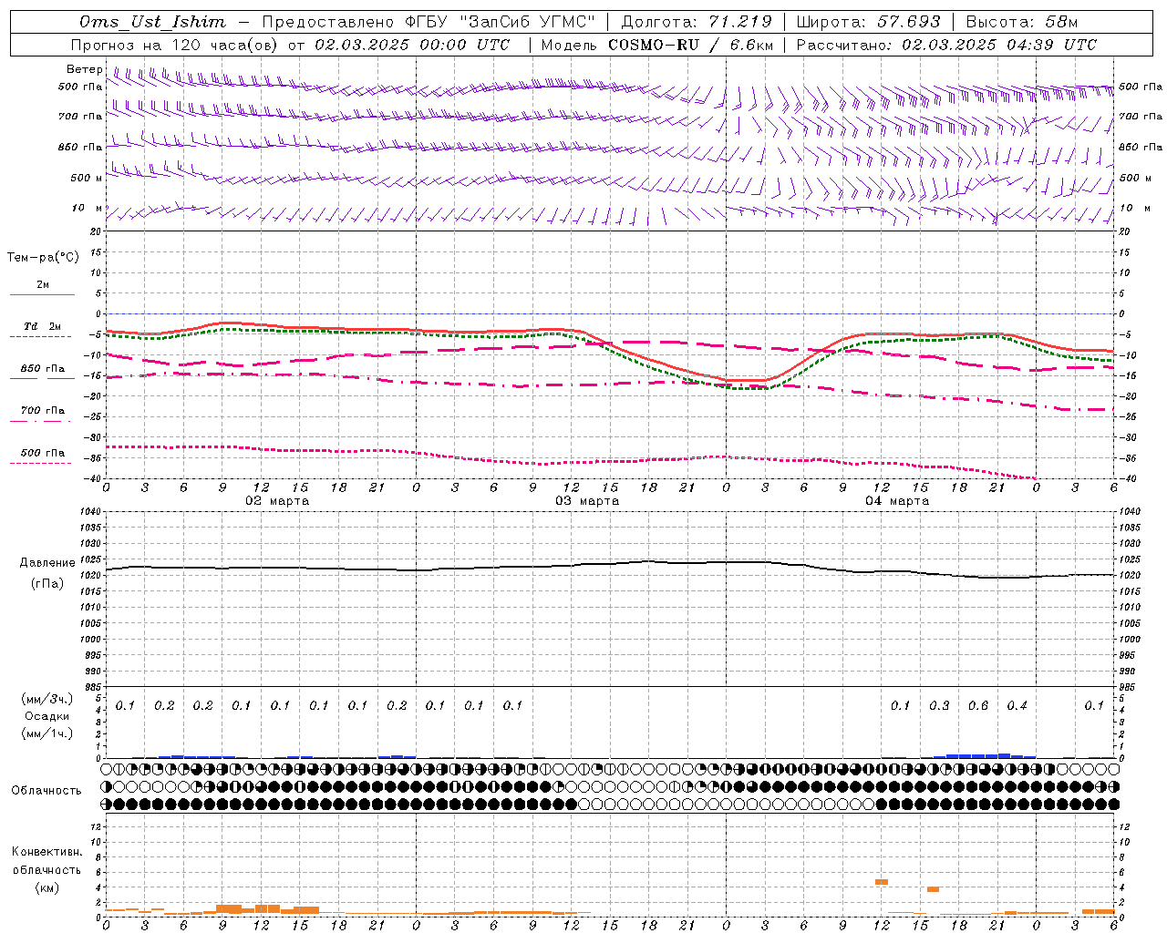The image size is (1167, 933).
Task: Select the (мм/1ч.) precipitation unit label
Action: [x=46, y=733]
